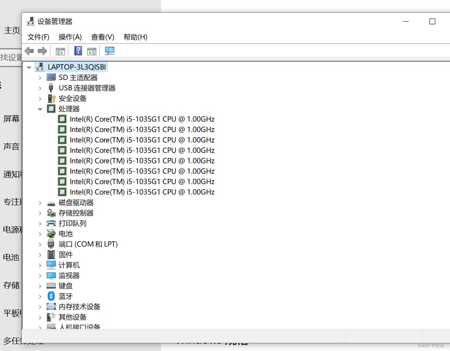
Task: Click the USB 连接器管理器 icon
Action: [x=51, y=88]
